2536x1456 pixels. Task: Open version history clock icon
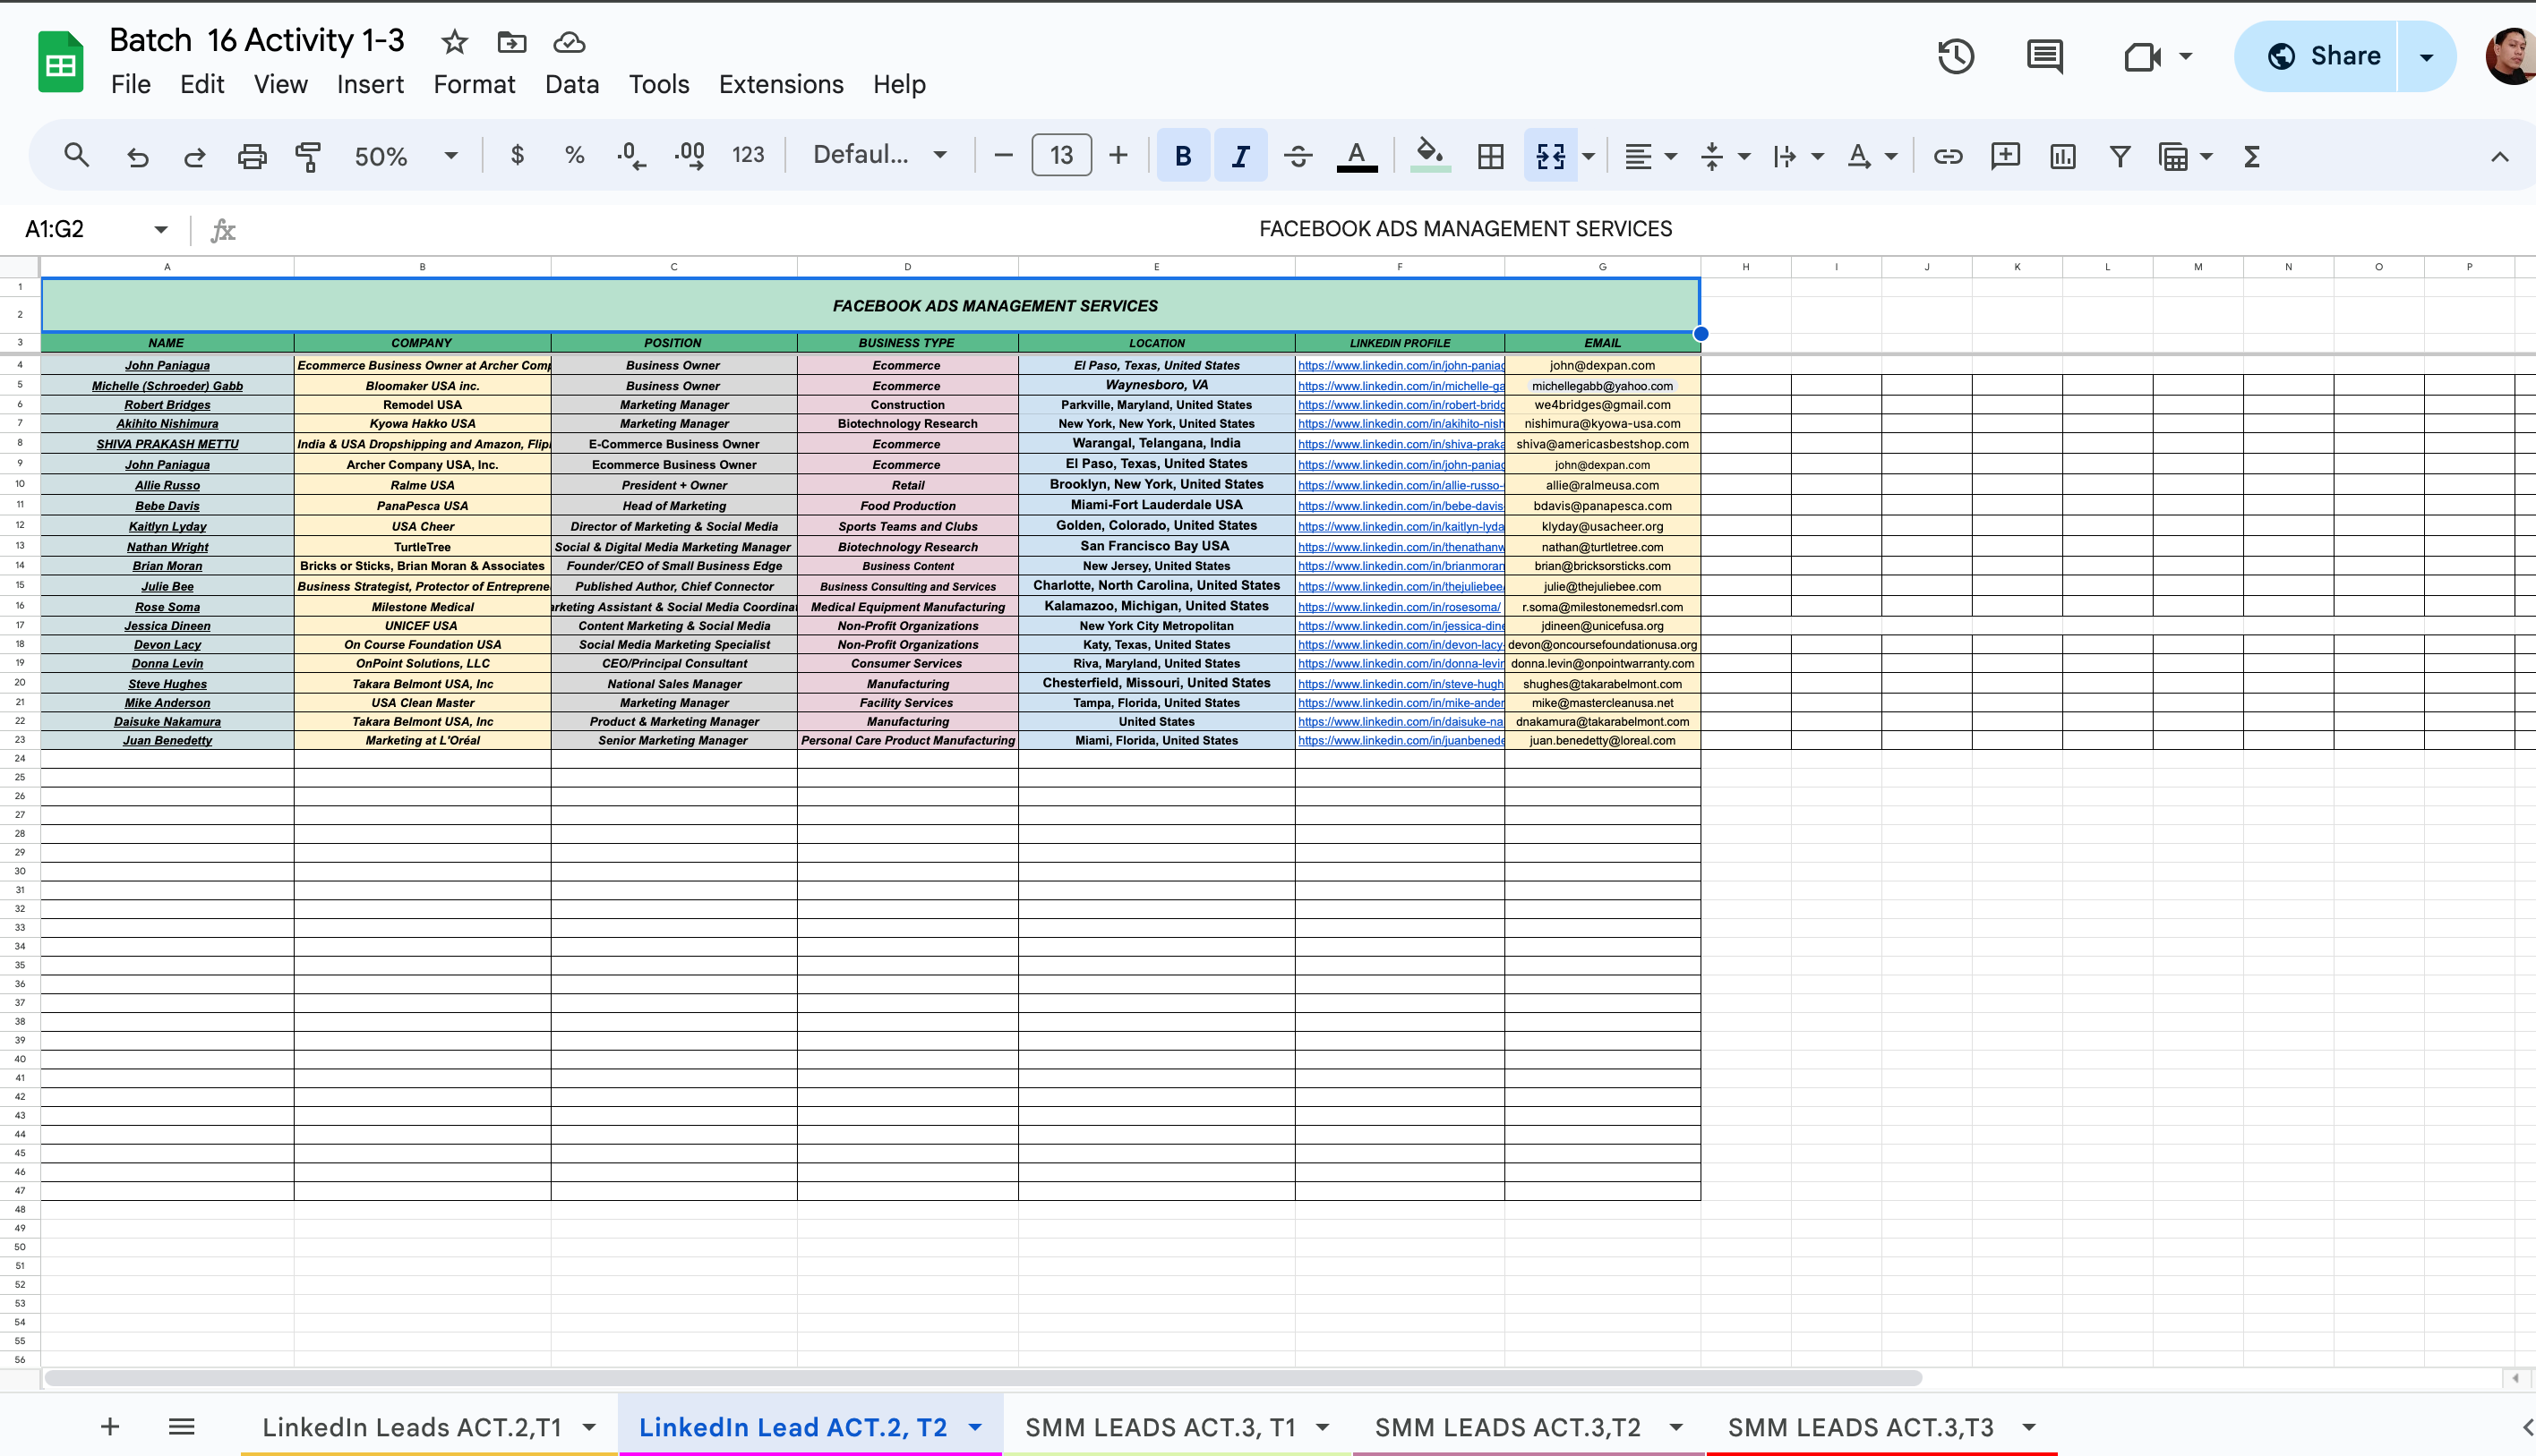tap(1955, 56)
